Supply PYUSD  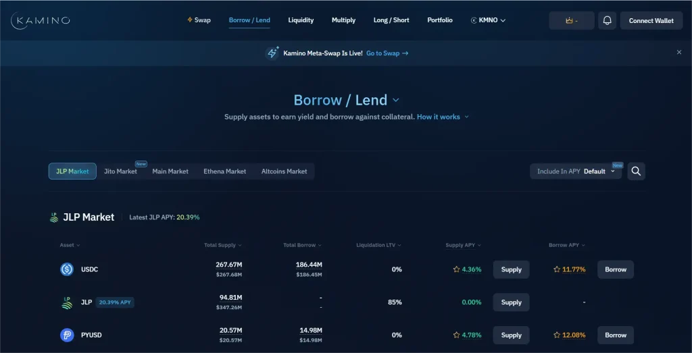point(511,335)
